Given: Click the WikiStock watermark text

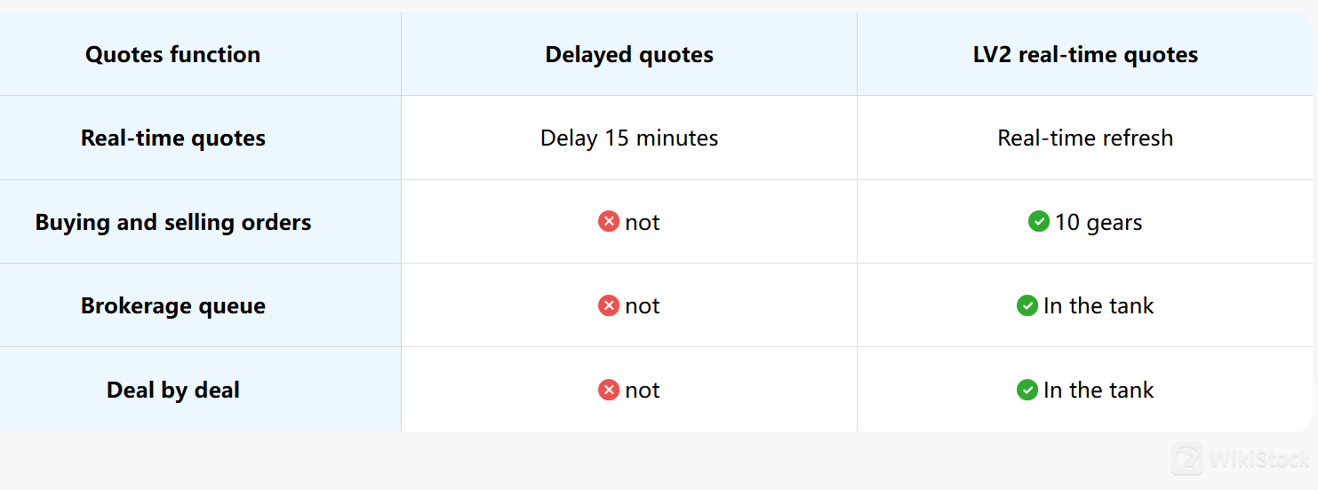Looking at the screenshot, I should [1258, 460].
